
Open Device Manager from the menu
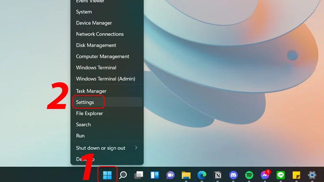[107, 23]
